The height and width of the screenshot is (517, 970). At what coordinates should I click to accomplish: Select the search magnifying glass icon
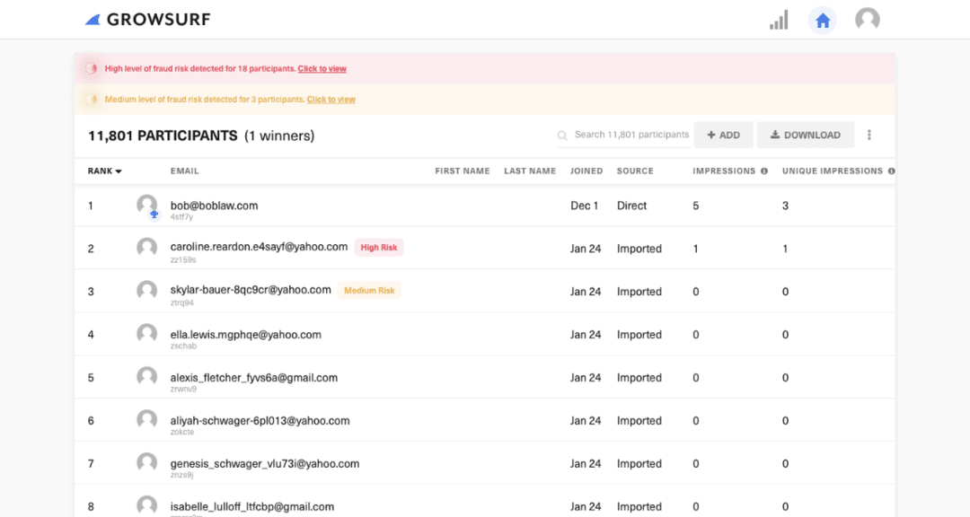pyautogui.click(x=561, y=135)
